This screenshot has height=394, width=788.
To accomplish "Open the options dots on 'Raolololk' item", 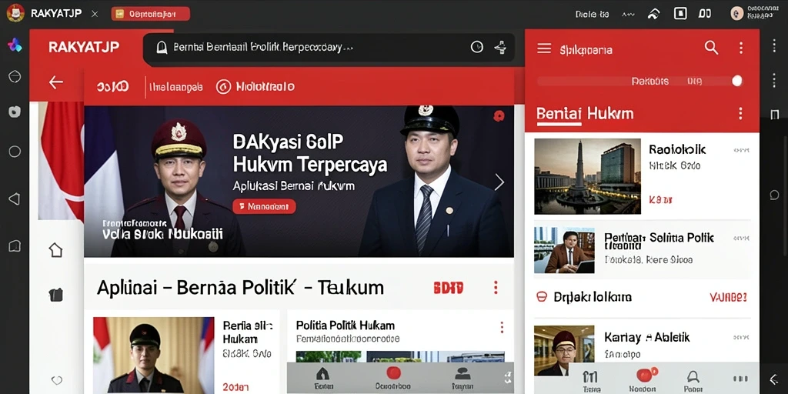I will [741, 150].
